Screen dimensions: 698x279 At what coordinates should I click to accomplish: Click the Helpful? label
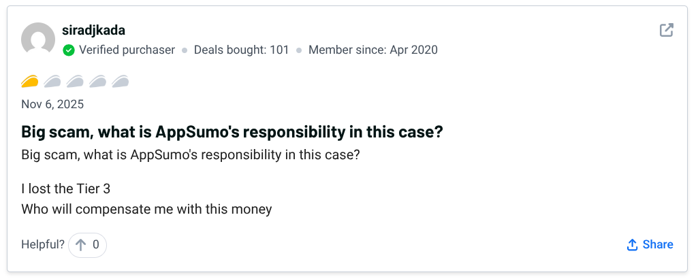43,245
